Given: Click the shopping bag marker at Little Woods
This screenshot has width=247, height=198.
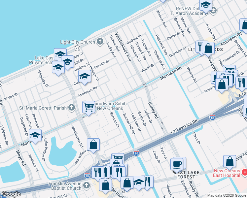Looking at the screenshot, I should tap(208, 49).
